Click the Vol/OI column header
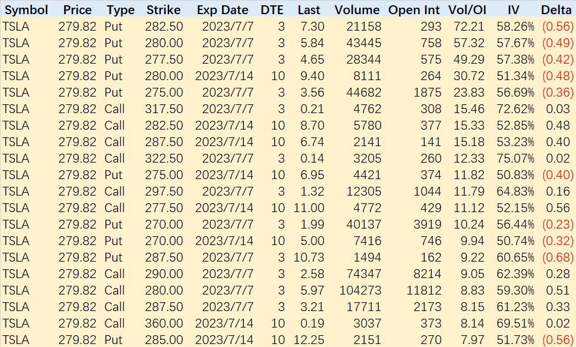This screenshot has width=576, height=347. [467, 10]
